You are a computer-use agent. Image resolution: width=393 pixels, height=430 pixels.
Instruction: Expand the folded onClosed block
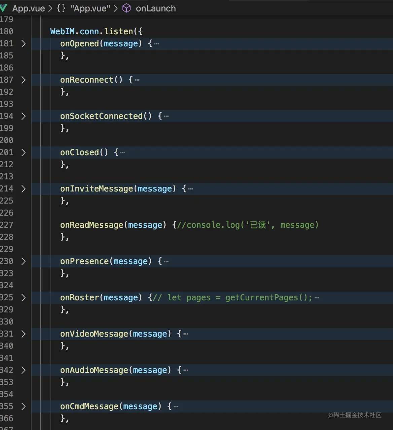(23, 153)
